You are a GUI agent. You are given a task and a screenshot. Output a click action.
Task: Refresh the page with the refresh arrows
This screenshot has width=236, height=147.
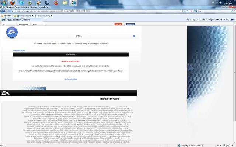tap(188, 11)
